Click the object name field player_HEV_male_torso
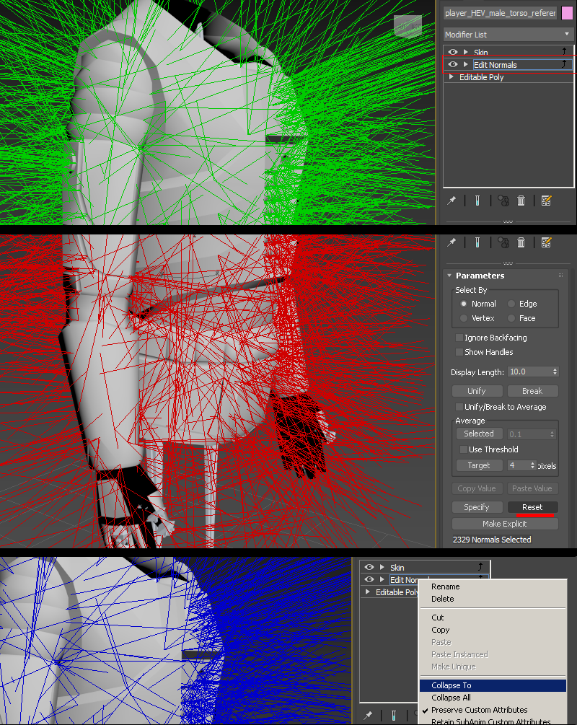The width and height of the screenshot is (577, 725). (500, 13)
